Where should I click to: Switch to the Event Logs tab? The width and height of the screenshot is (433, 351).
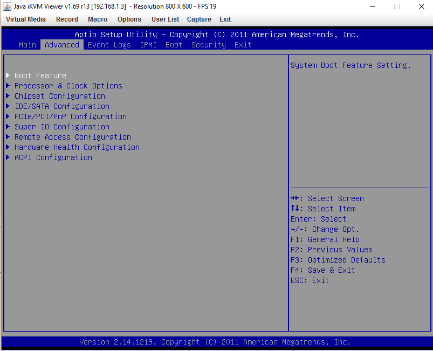109,45
